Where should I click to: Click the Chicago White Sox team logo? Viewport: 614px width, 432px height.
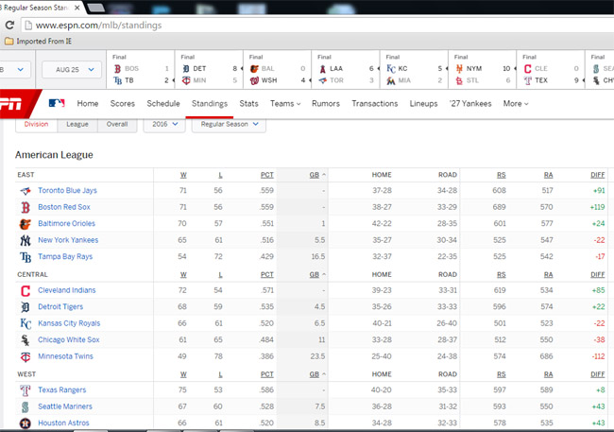[x=26, y=340]
